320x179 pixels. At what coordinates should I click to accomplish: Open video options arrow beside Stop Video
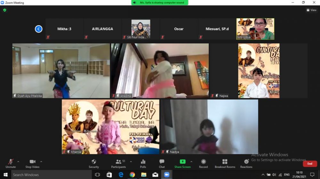point(41,162)
